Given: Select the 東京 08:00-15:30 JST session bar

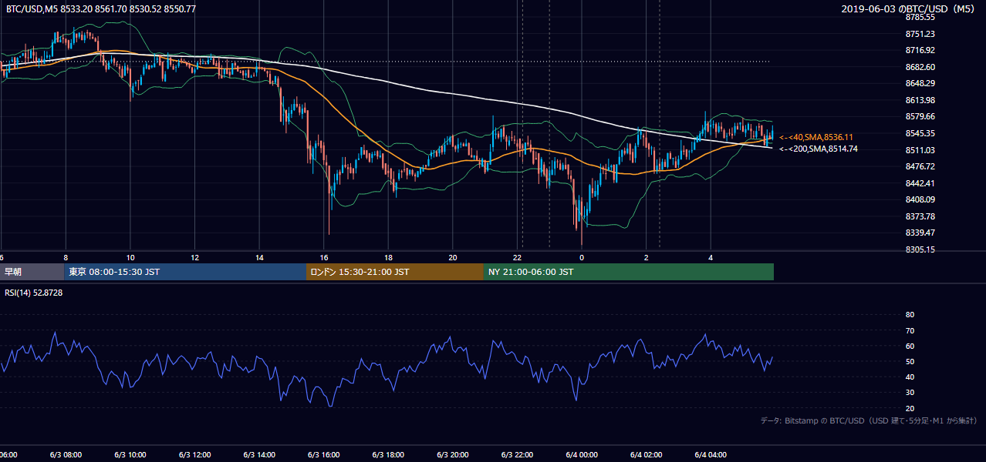Looking at the screenshot, I should pos(185,272).
